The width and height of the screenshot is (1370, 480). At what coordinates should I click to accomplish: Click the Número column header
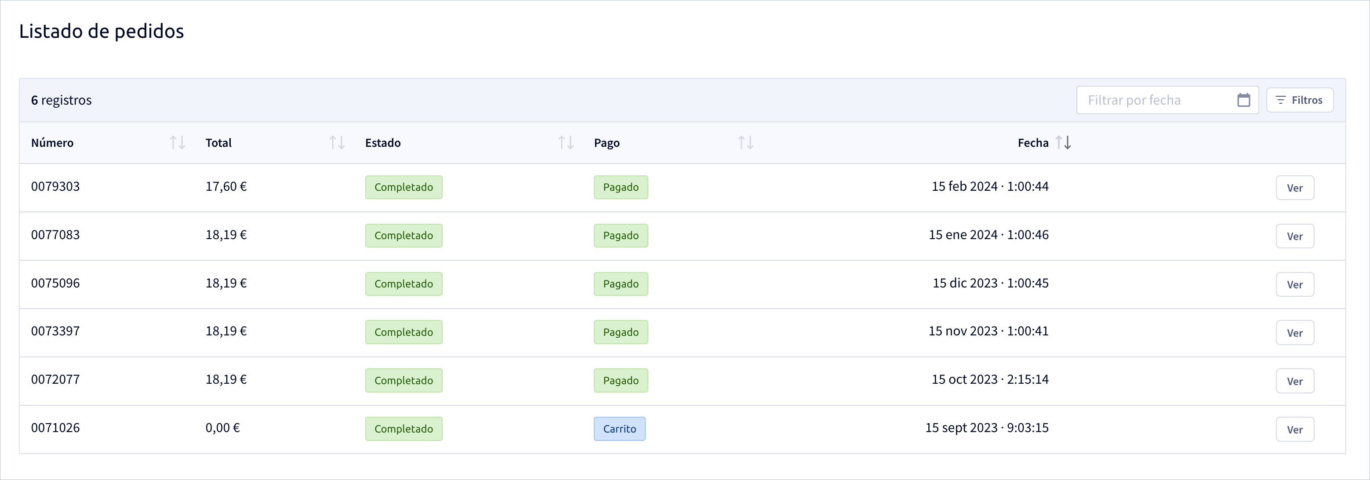pos(52,142)
